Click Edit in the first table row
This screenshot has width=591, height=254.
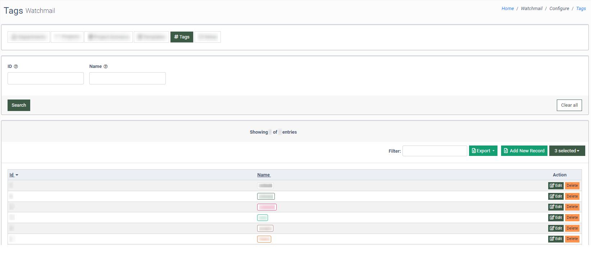[x=555, y=186]
